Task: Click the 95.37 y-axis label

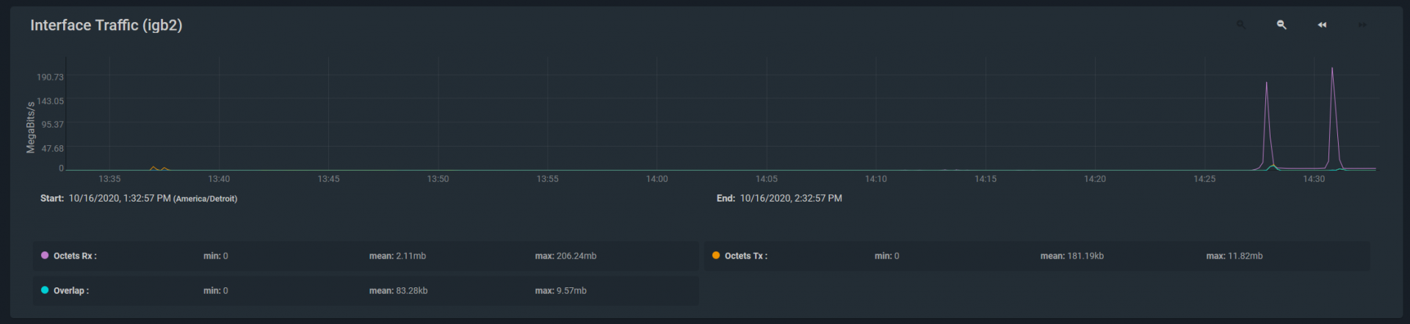Action: (52, 125)
